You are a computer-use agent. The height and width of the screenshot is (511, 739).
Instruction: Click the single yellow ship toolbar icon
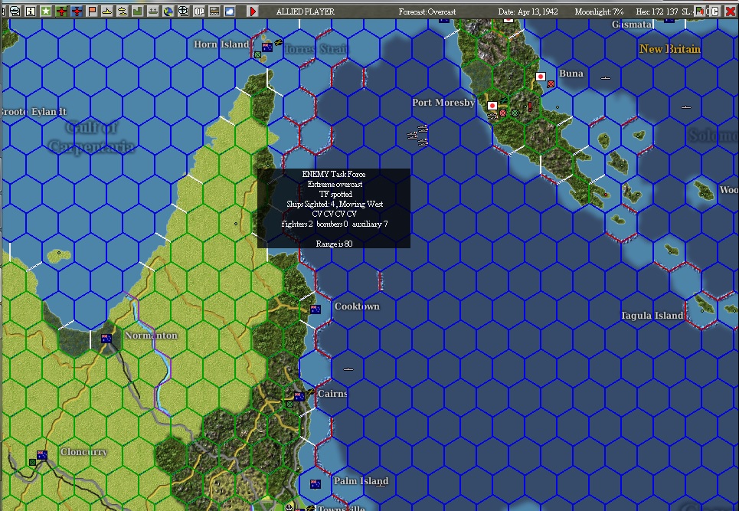[107, 11]
